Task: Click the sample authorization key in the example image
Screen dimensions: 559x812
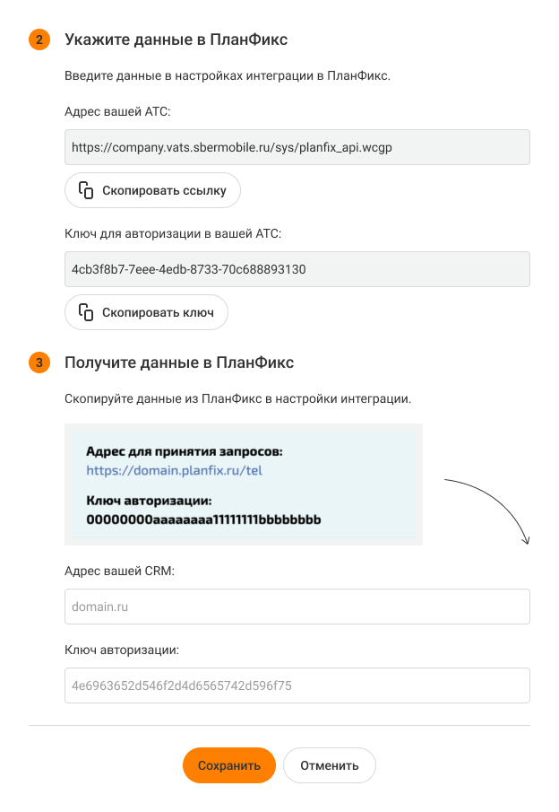Action: point(204,520)
